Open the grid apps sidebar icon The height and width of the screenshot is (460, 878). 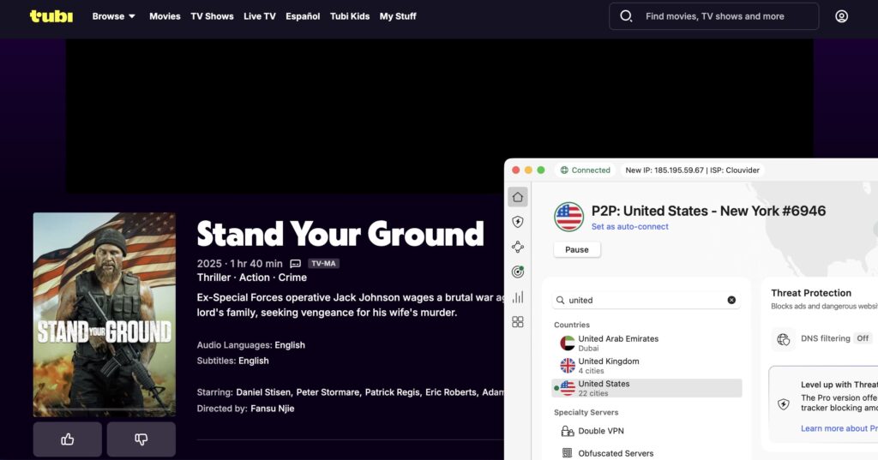[x=517, y=322]
